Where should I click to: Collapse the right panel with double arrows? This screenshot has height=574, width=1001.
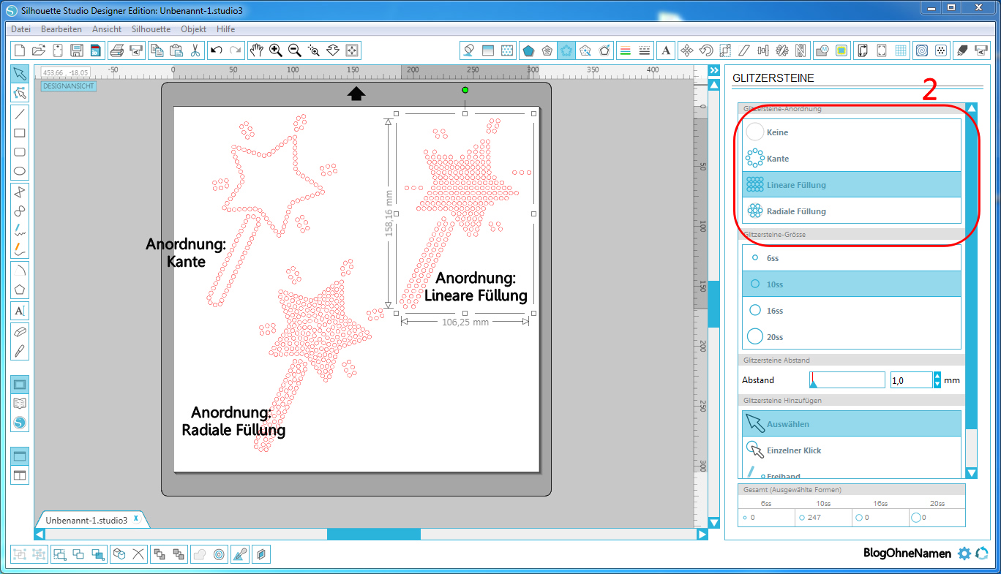click(714, 70)
